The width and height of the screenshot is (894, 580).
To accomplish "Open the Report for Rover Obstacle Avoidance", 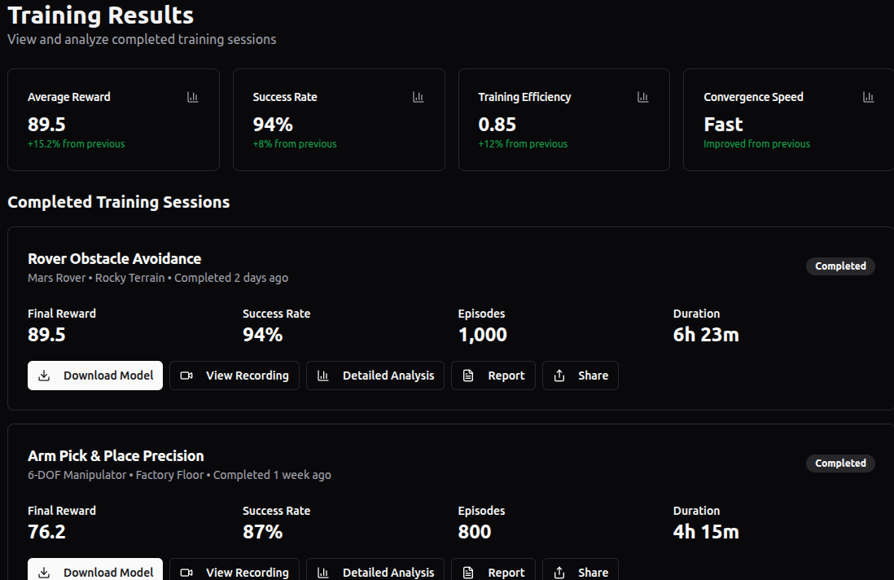I will pos(493,376).
